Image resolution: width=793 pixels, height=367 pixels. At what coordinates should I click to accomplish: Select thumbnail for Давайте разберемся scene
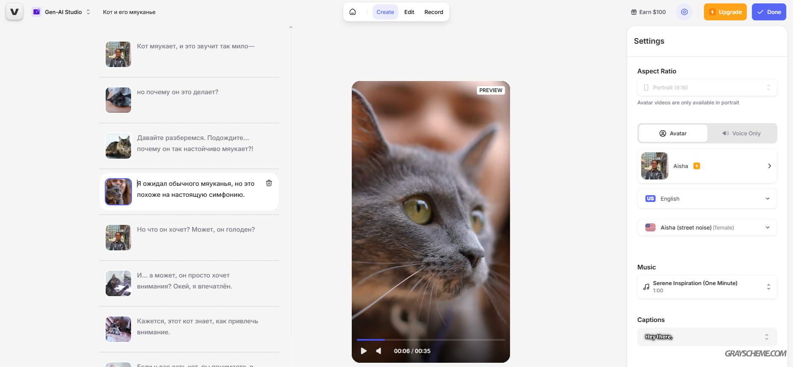[x=118, y=146]
